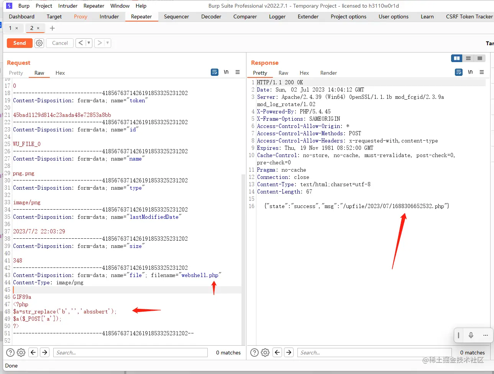Open the CSRF Token Tracker tab
The width and height of the screenshot is (494, 374).
[469, 16]
